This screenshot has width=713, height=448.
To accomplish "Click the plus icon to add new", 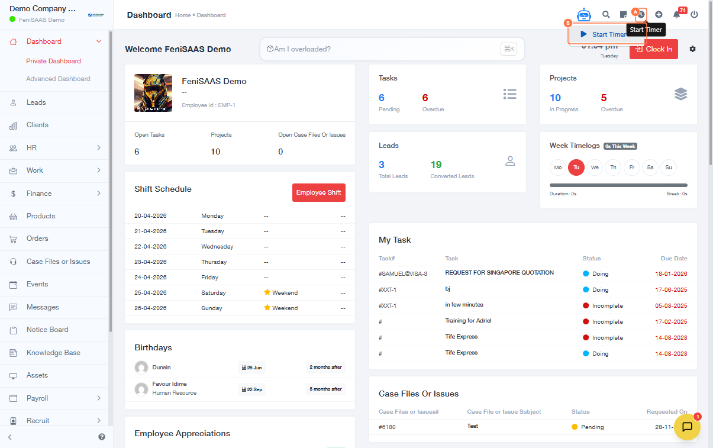I will tap(659, 15).
